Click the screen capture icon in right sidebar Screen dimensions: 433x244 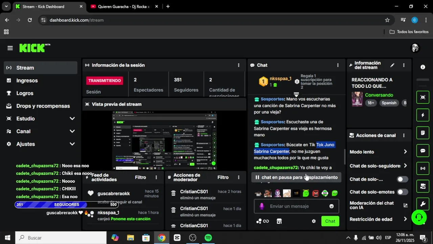[x=423, y=97]
